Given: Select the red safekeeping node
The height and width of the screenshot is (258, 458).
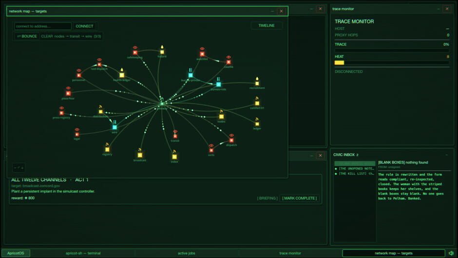Looking at the screenshot, I should (x=135, y=53).
